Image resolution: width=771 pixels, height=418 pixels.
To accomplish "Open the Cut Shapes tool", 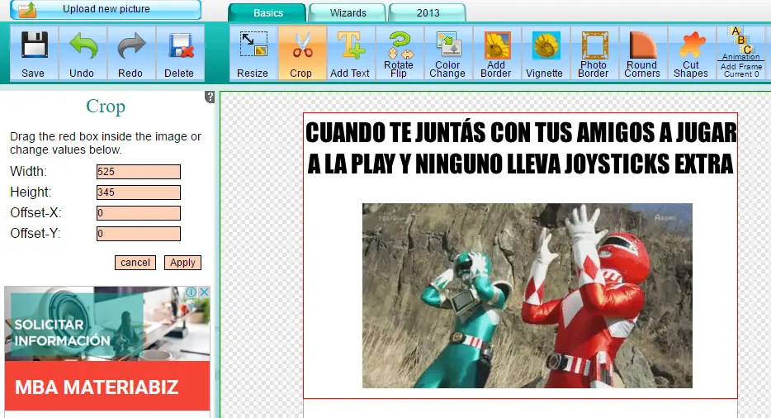I will (x=692, y=53).
